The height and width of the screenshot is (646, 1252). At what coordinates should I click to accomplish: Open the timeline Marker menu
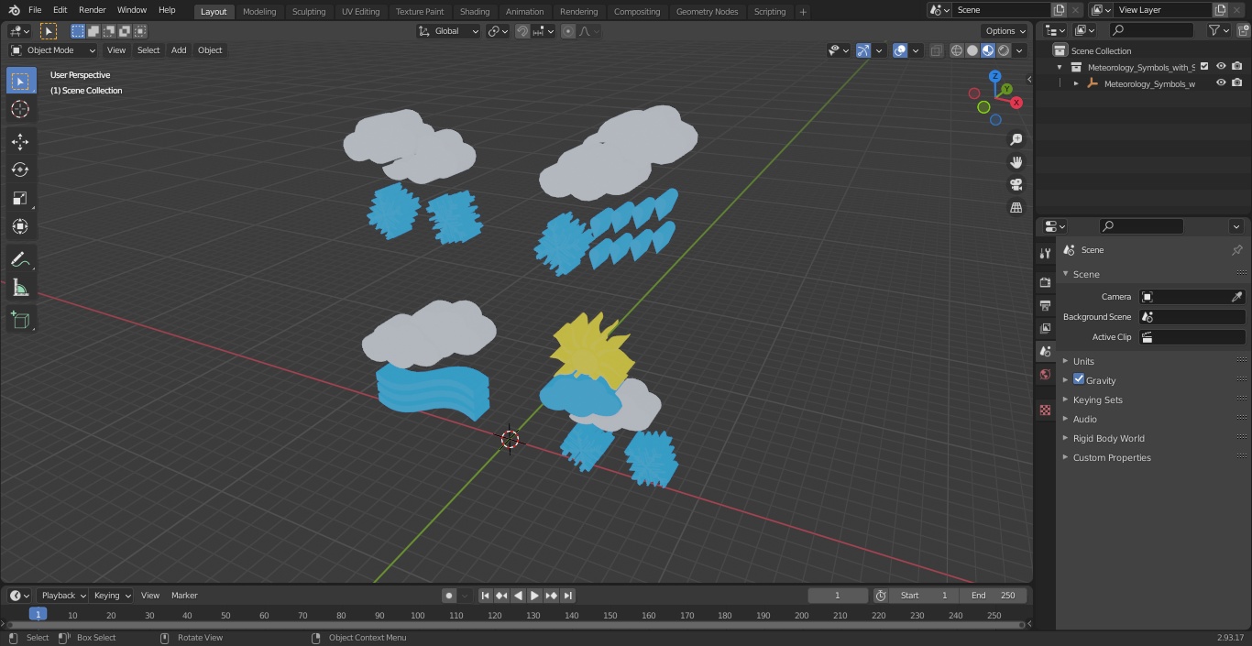pos(184,596)
